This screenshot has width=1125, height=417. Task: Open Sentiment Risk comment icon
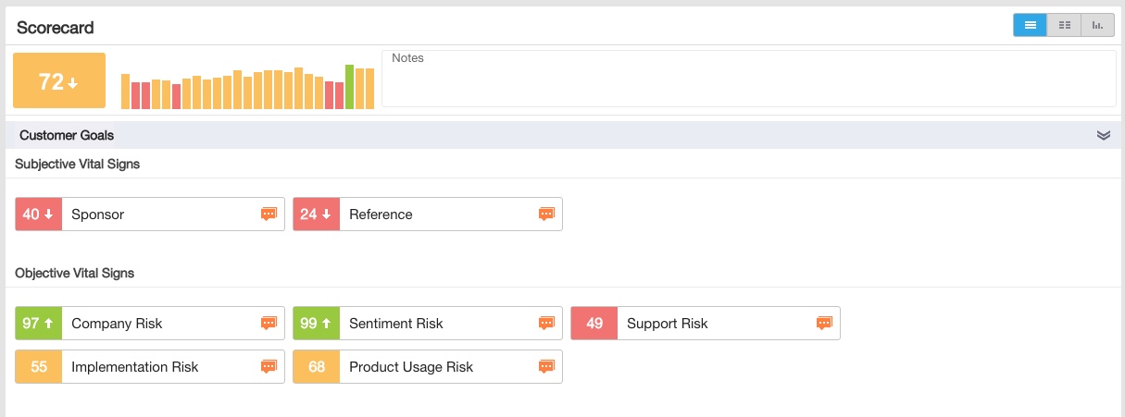point(546,324)
